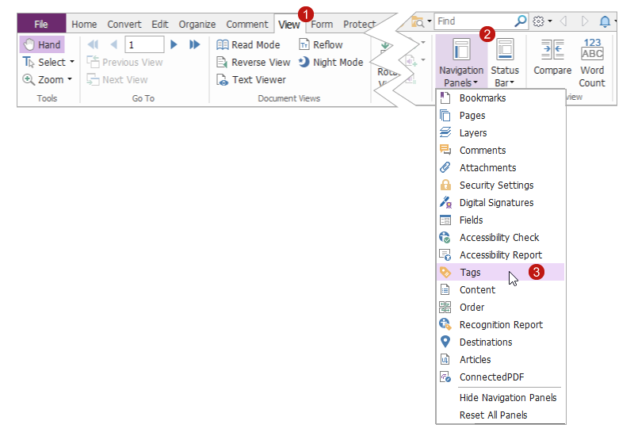Screen dimensions: 634x436
Task: Jump to first page arrow
Action: pos(93,44)
